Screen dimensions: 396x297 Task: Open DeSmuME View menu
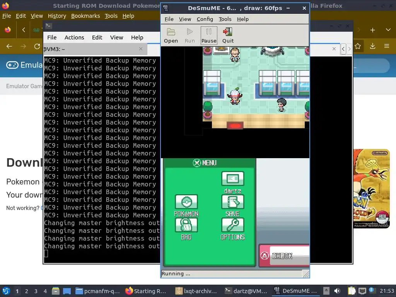point(185,19)
